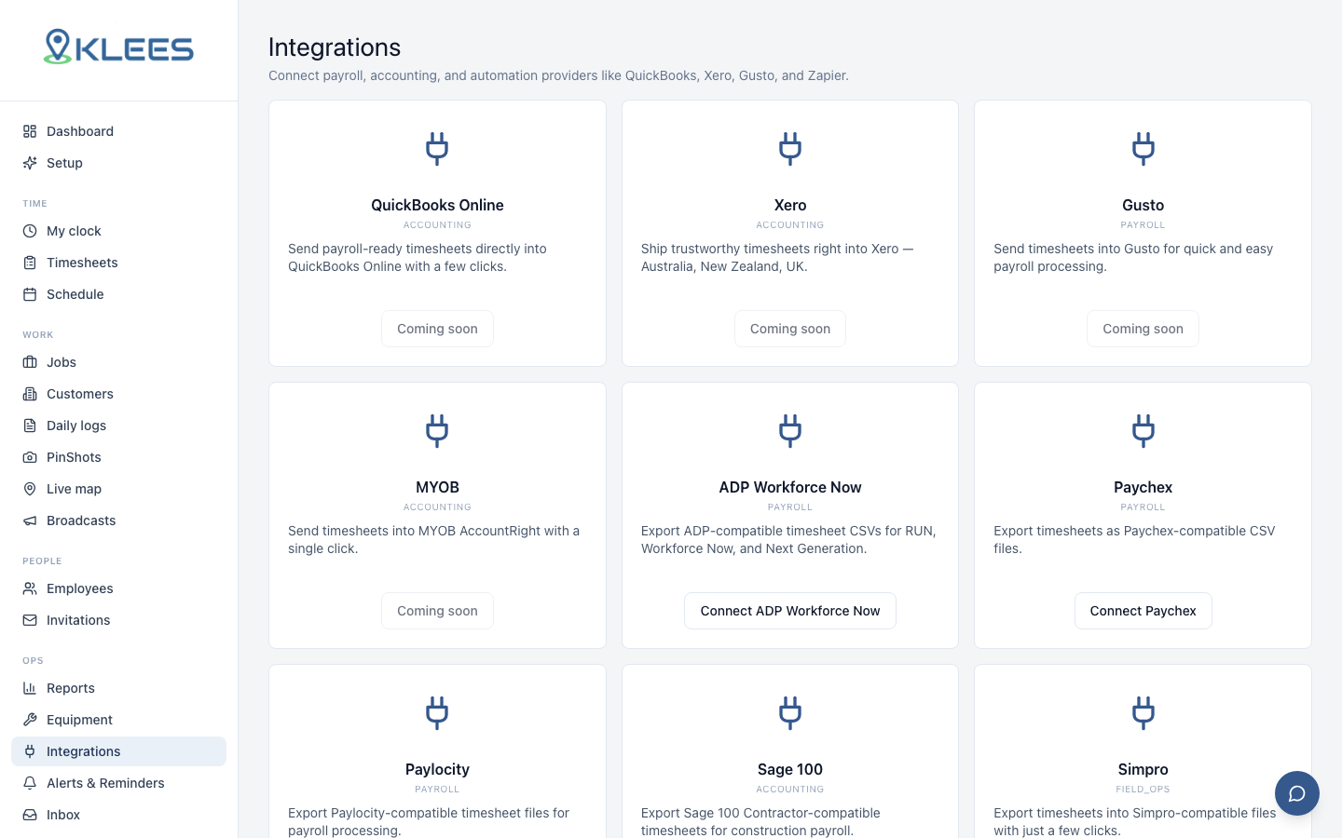Click the plug icon on Paychex card

pyautogui.click(x=1143, y=431)
